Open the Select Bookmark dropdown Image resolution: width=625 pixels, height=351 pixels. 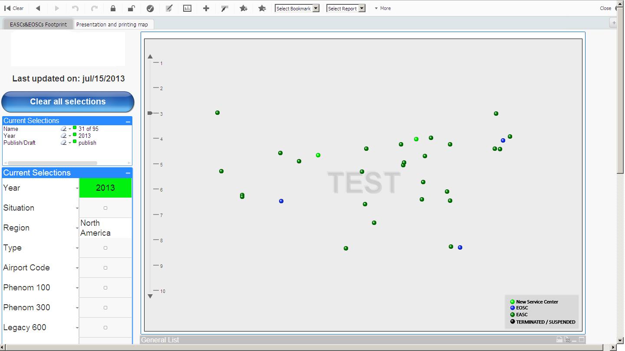[x=297, y=8]
